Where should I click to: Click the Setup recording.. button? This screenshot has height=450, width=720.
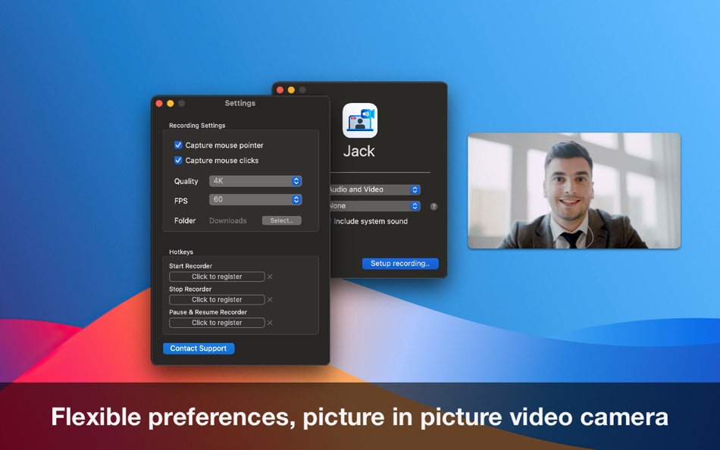400,264
